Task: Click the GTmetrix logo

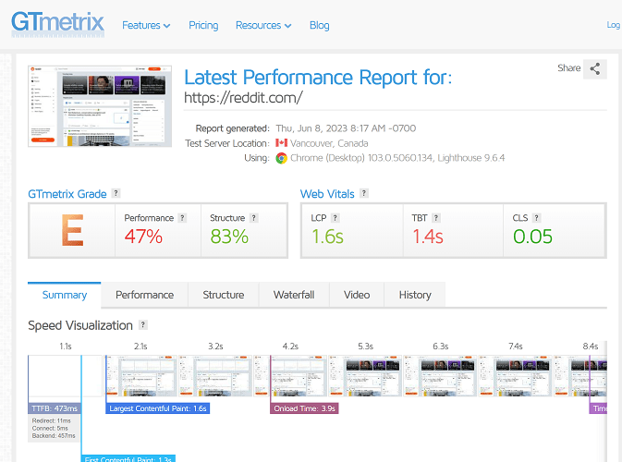Action: pos(58,24)
